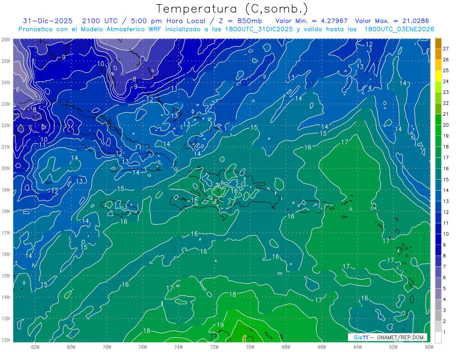Image resolution: width=456 pixels, height=352 pixels.
Task: Click the 'Z = 850mb' level text
Action: [239, 21]
